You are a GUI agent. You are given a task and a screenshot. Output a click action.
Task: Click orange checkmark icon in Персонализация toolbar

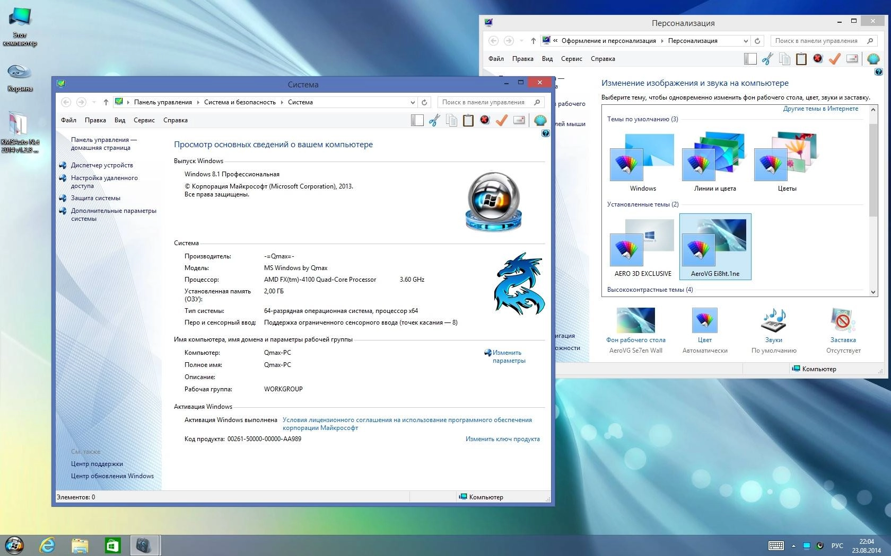pyautogui.click(x=835, y=59)
